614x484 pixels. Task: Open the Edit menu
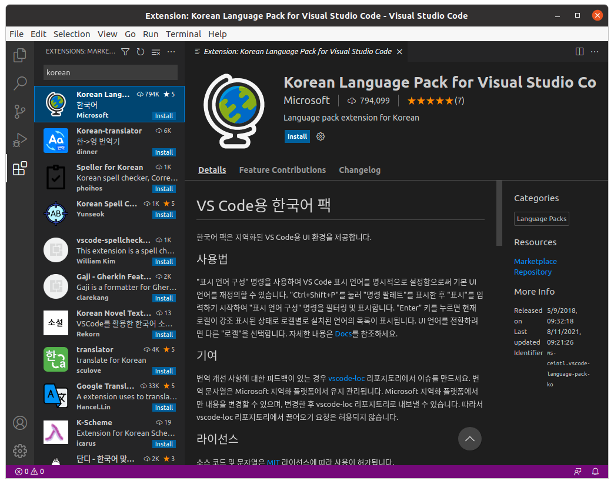pyautogui.click(x=38, y=34)
